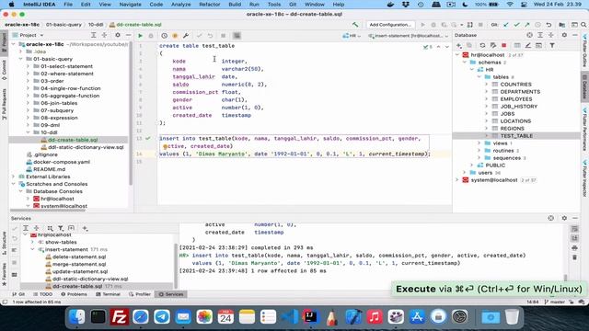Viewport: 589px width, 331px height.
Task: Expand views node in Database tree
Action: click(479, 143)
